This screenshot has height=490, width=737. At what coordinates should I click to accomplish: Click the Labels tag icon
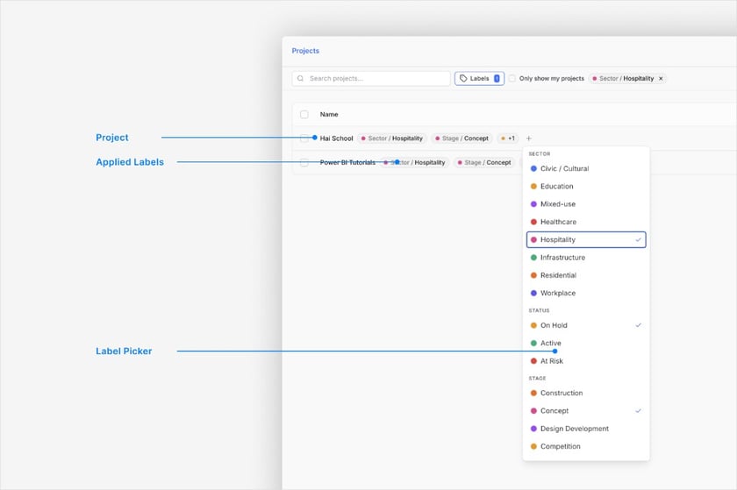click(x=463, y=79)
